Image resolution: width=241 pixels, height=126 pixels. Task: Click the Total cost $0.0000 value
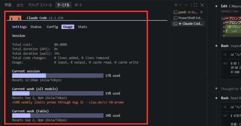click(60, 45)
